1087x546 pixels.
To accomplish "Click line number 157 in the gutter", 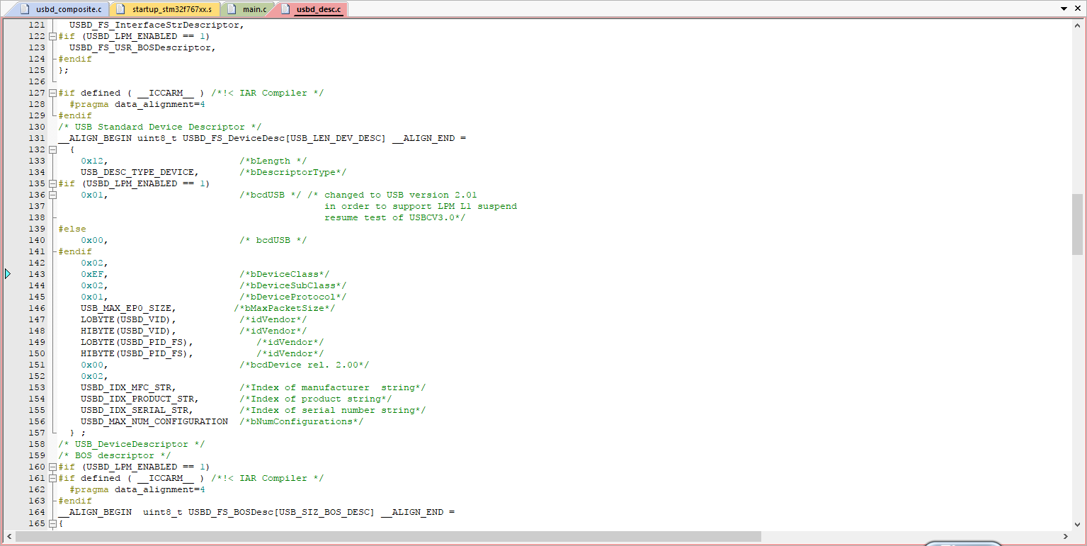I will click(x=36, y=433).
